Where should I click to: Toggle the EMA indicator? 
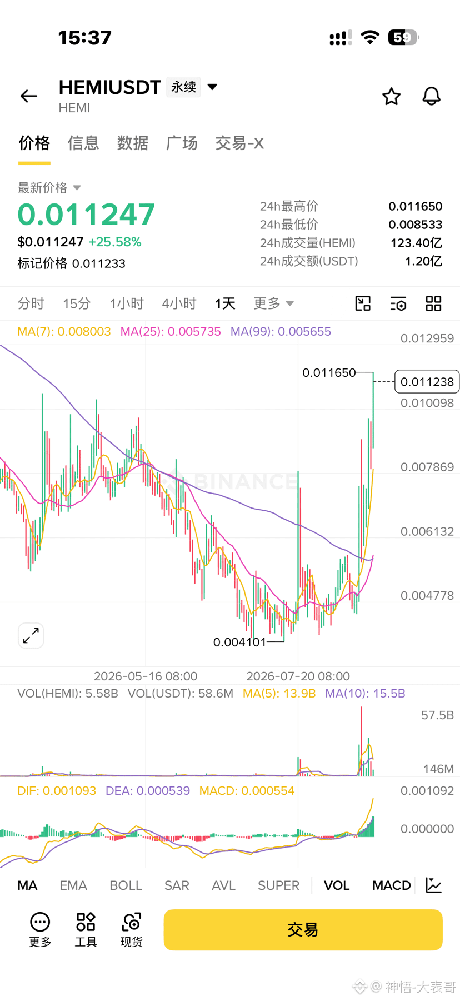coord(73,885)
